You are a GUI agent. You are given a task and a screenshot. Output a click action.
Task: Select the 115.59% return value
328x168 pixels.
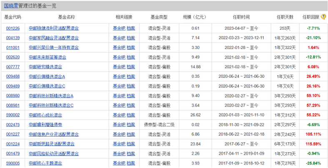point(313,144)
